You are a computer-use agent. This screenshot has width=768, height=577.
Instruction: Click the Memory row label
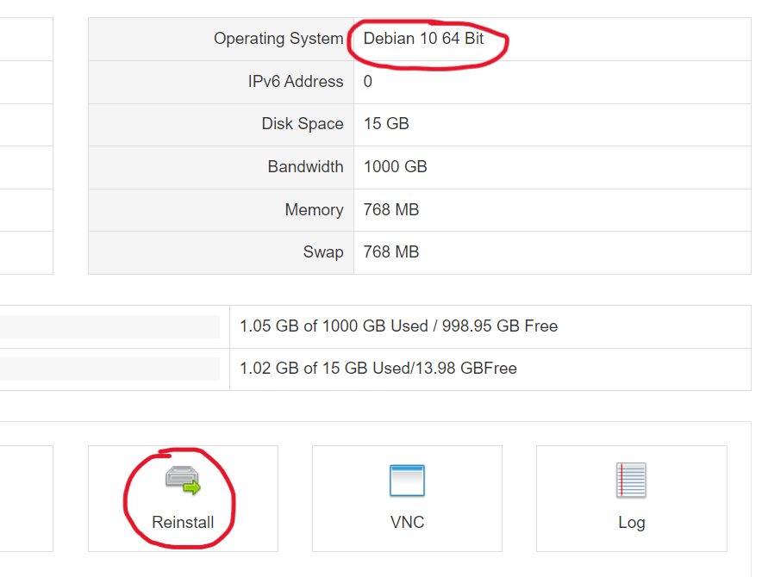tap(314, 210)
